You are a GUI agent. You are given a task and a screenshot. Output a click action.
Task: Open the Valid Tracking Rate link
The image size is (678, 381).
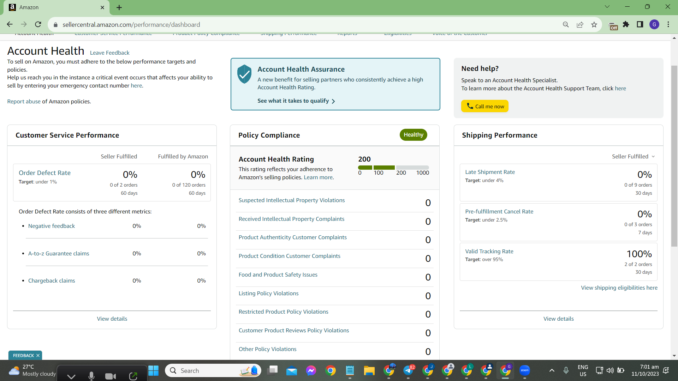(x=489, y=252)
